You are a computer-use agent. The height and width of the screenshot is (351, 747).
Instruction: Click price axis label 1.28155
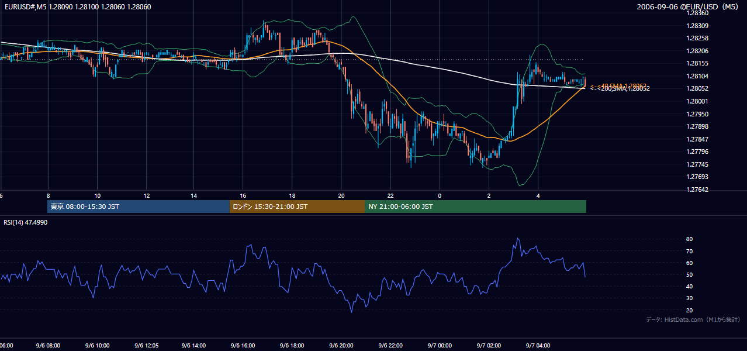[698, 63]
